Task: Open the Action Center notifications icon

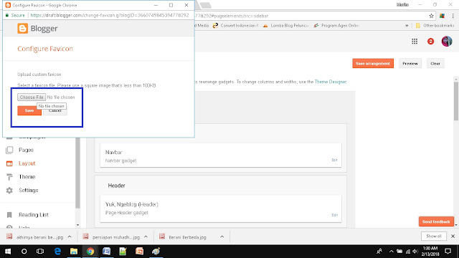Action: point(448,252)
